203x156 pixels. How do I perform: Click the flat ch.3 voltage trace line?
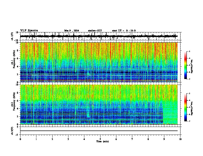click(99, 131)
